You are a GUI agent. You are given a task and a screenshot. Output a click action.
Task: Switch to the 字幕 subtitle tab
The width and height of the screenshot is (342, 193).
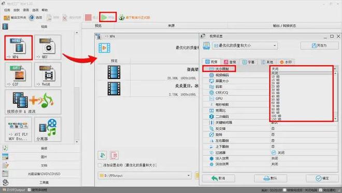coord(249,62)
